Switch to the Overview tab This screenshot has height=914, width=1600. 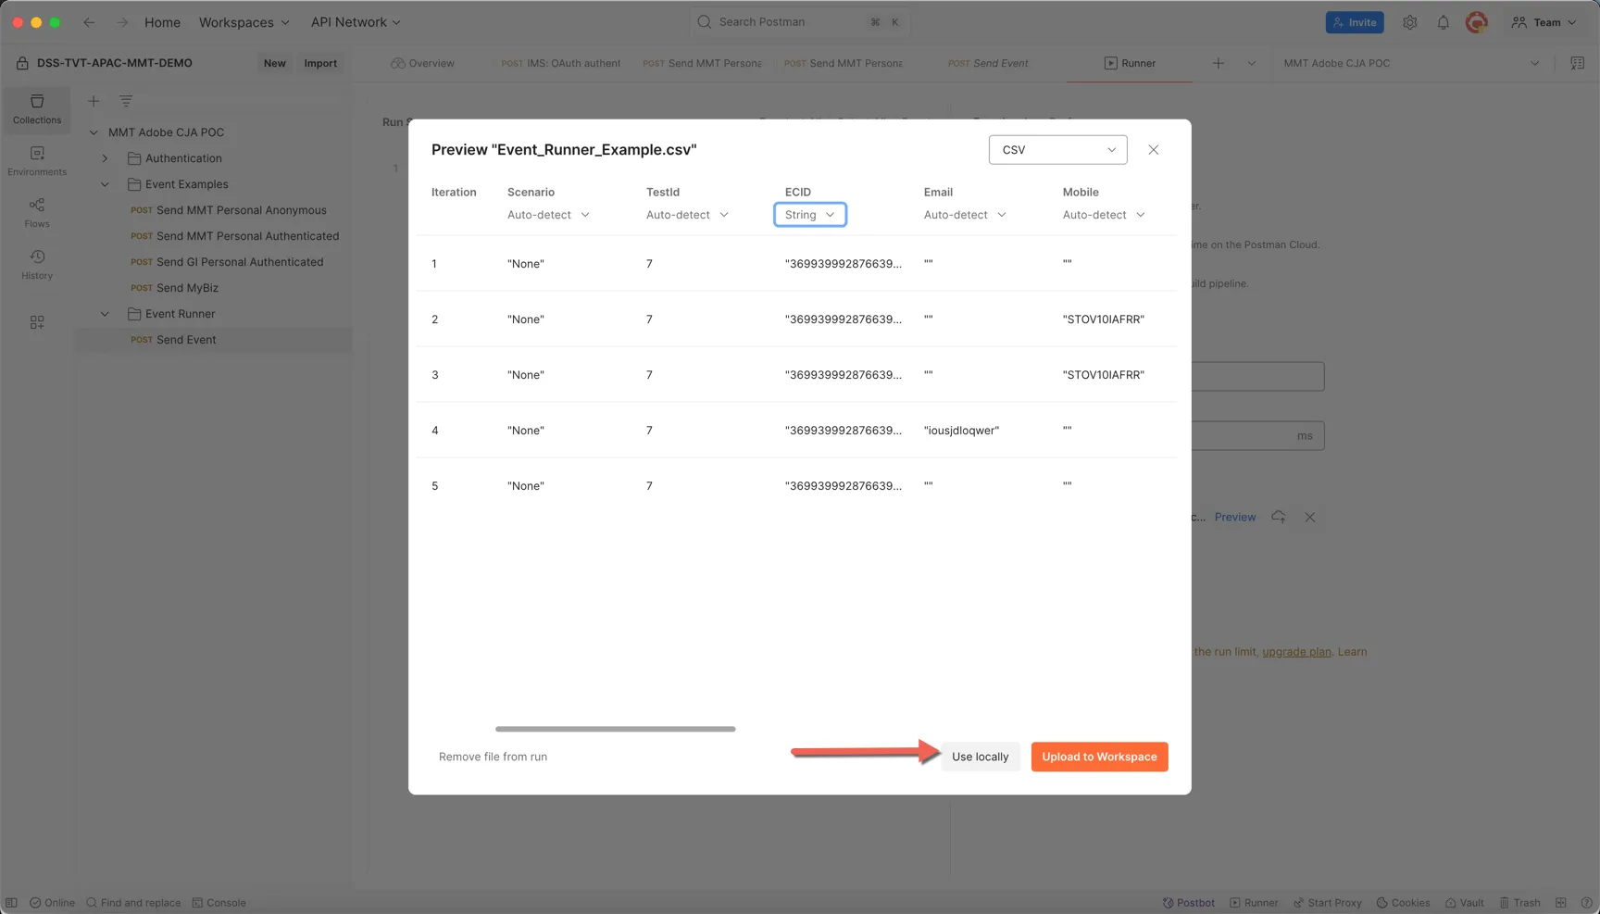tap(422, 63)
